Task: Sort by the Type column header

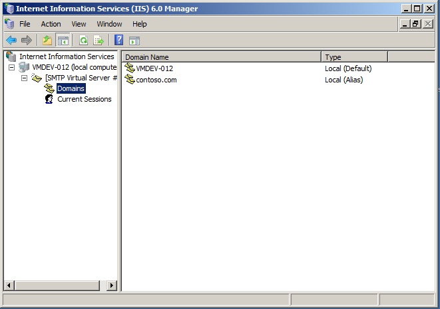Action: [x=354, y=57]
